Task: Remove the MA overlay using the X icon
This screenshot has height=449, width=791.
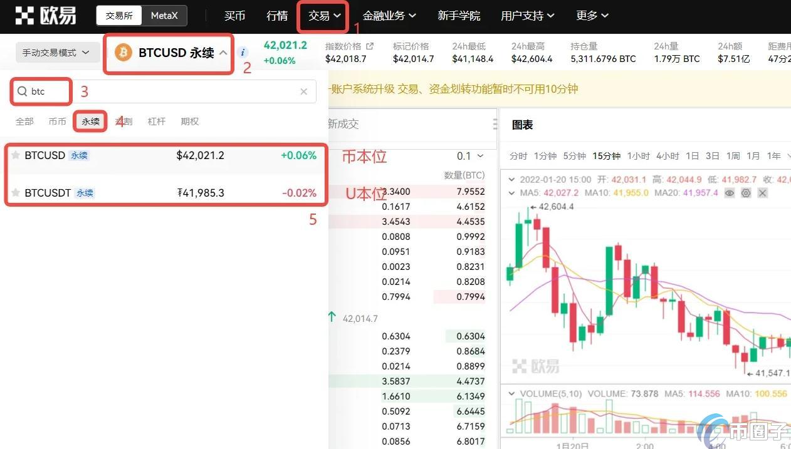Action: point(762,193)
